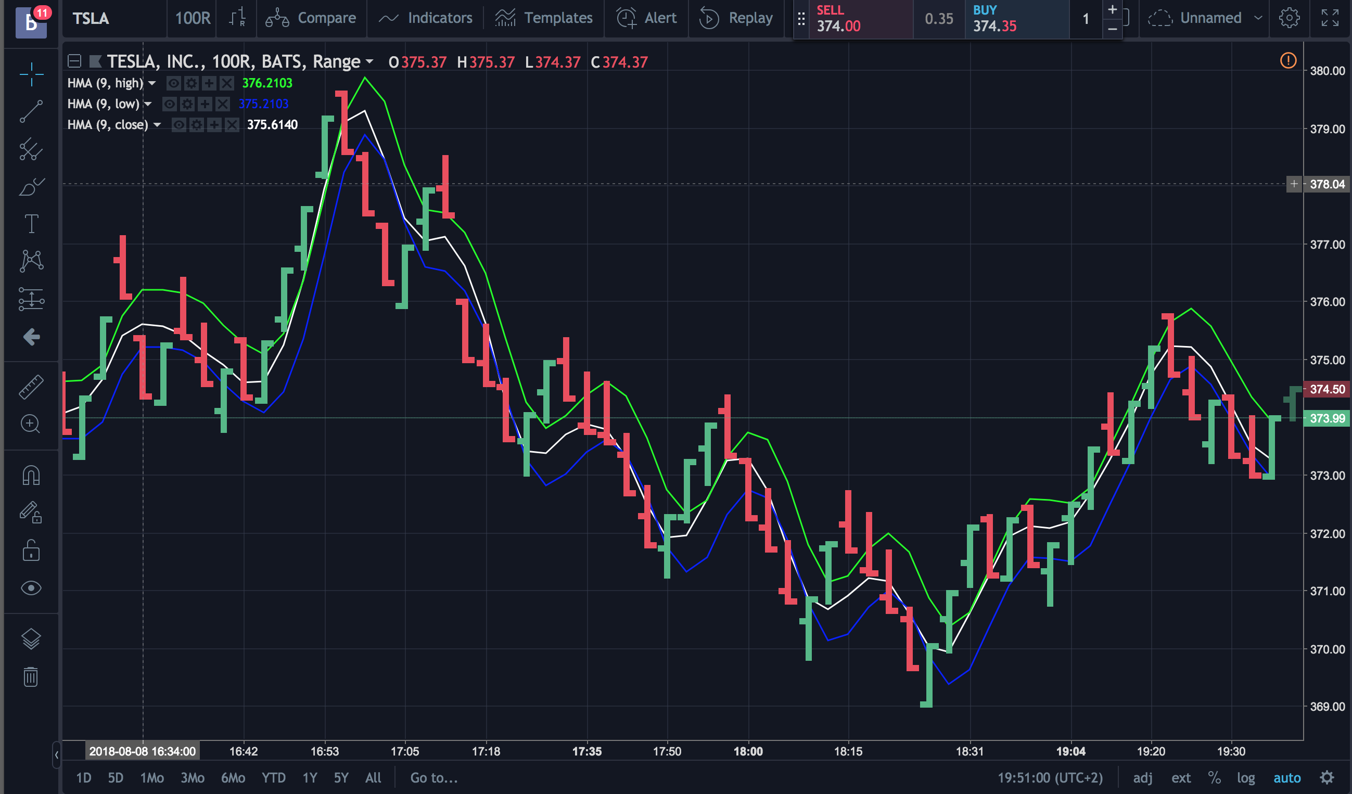Viewport: 1352px width, 794px height.
Task: Remove the HMA (9, low) indicator
Action: pyautogui.click(x=223, y=104)
